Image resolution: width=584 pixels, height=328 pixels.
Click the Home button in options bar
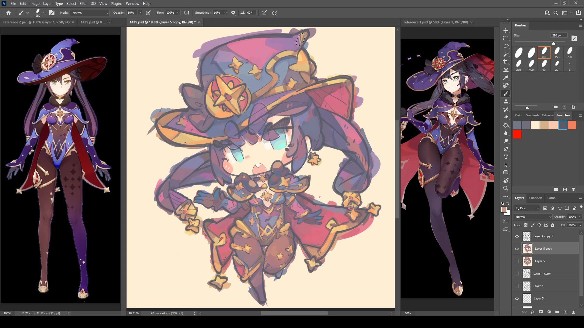click(9, 13)
